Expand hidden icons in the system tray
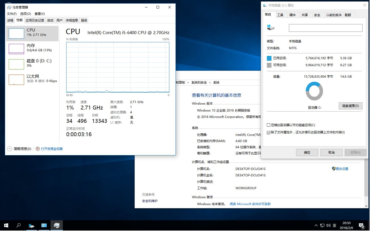Image resolution: width=370 pixels, height=231 pixels. click(x=316, y=225)
